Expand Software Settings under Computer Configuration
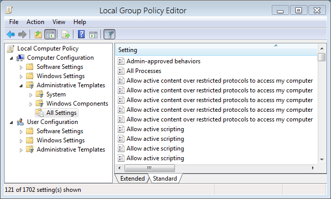Image resolution: width=331 pixels, height=199 pixels. point(21,67)
